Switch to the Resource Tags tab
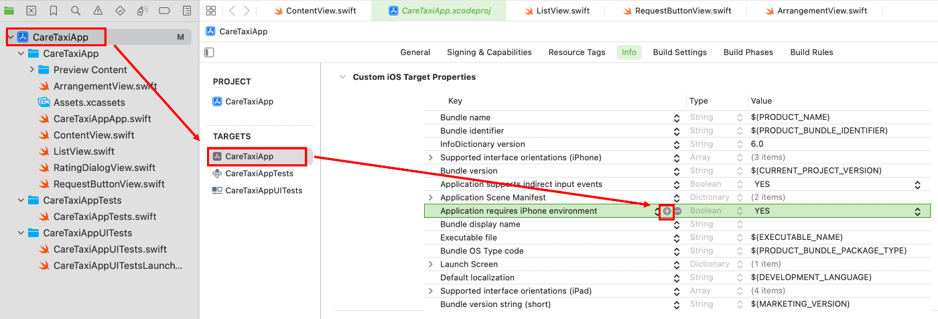The width and height of the screenshot is (938, 319). (577, 52)
